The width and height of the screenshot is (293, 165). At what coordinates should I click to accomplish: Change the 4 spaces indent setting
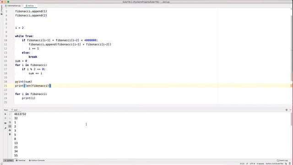click(260, 164)
